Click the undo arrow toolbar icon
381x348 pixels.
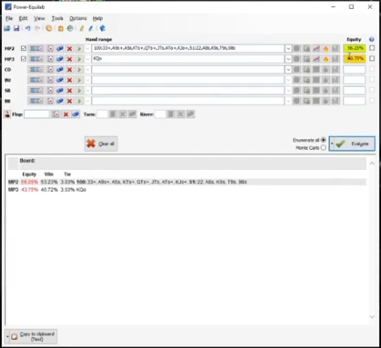pos(27,28)
